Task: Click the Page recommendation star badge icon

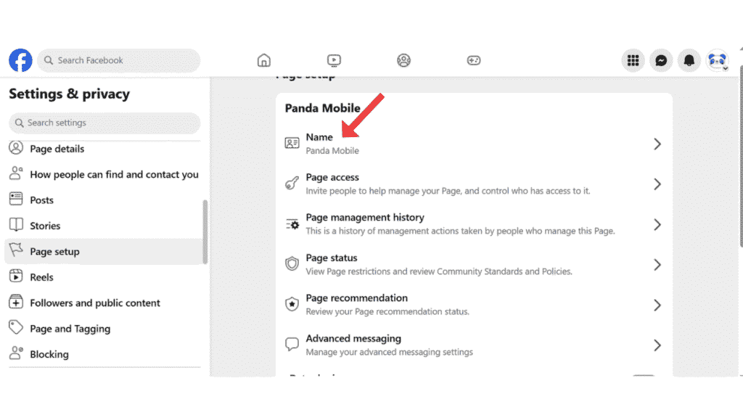Action: 292,304
